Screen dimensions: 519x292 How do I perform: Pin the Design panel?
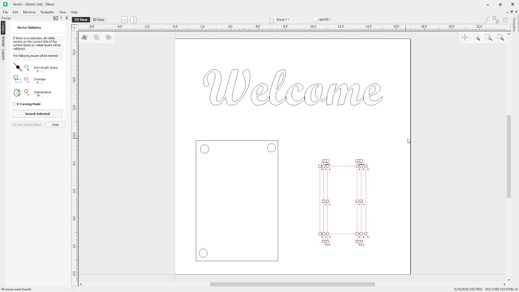[66, 18]
